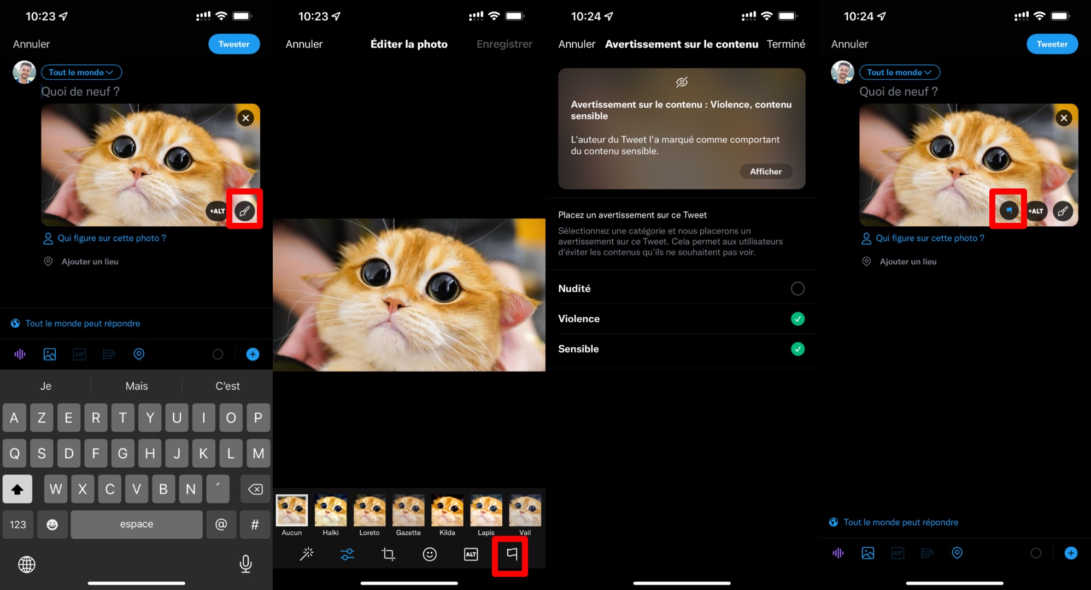Image resolution: width=1091 pixels, height=590 pixels.
Task: Tap the 'Quoi de neuf ?' text field on first screen
Action: click(x=80, y=92)
